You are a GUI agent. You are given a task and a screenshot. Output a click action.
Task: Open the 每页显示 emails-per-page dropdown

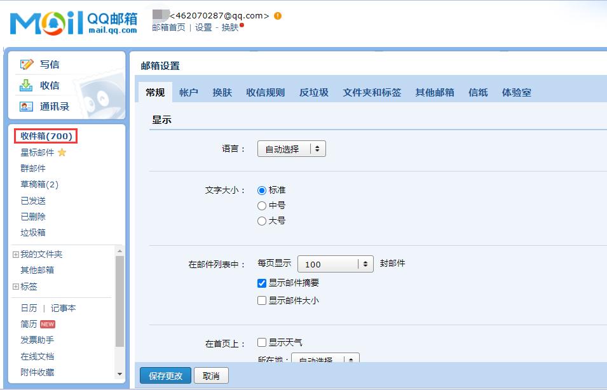(x=336, y=263)
